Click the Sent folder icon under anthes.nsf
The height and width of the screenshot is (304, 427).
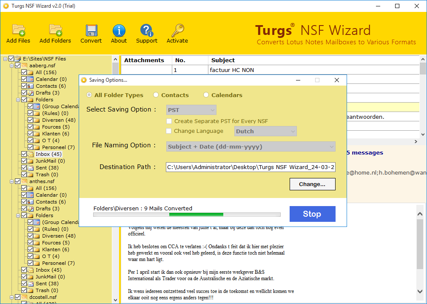[31, 284]
